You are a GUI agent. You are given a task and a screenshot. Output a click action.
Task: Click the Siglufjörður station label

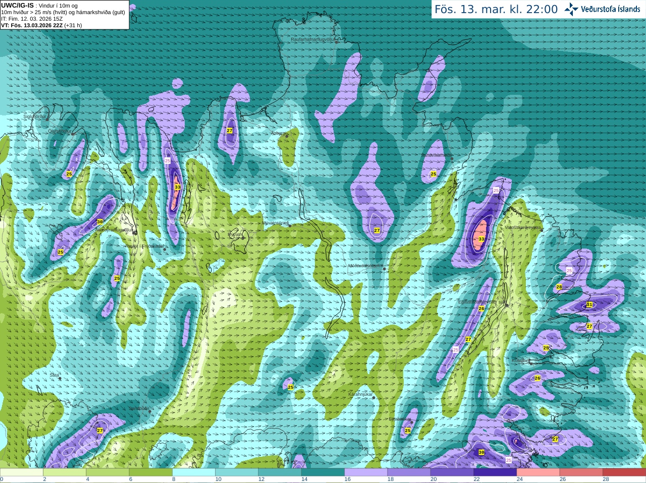tap(35, 116)
